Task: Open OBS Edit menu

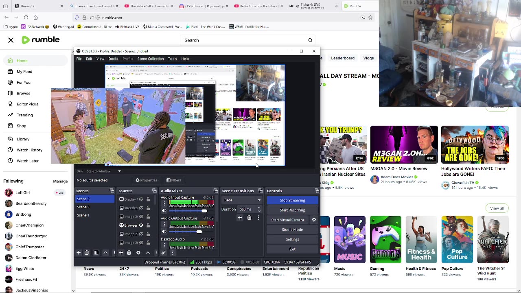Action: [89, 59]
